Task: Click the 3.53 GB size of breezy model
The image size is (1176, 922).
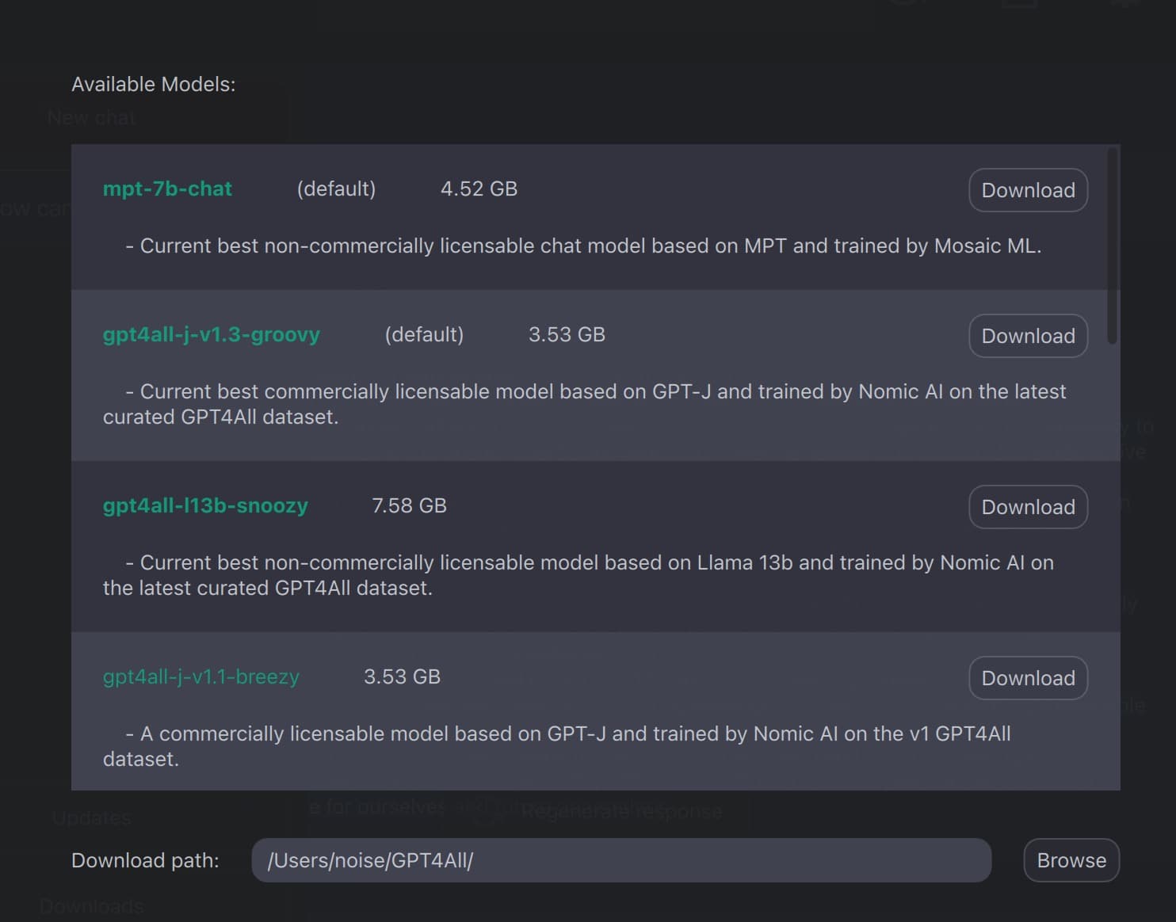Action: [402, 676]
